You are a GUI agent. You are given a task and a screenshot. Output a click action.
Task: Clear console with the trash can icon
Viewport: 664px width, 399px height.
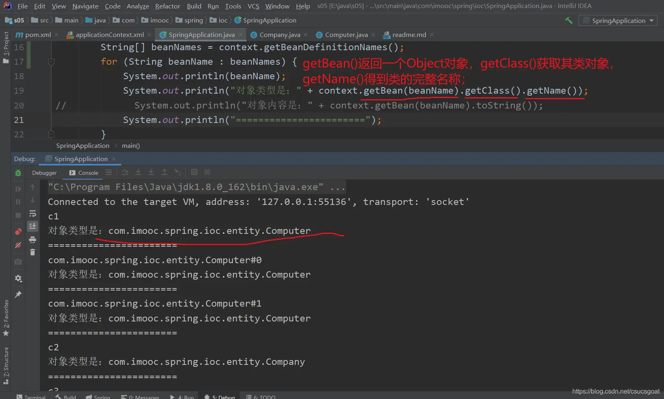(x=33, y=252)
